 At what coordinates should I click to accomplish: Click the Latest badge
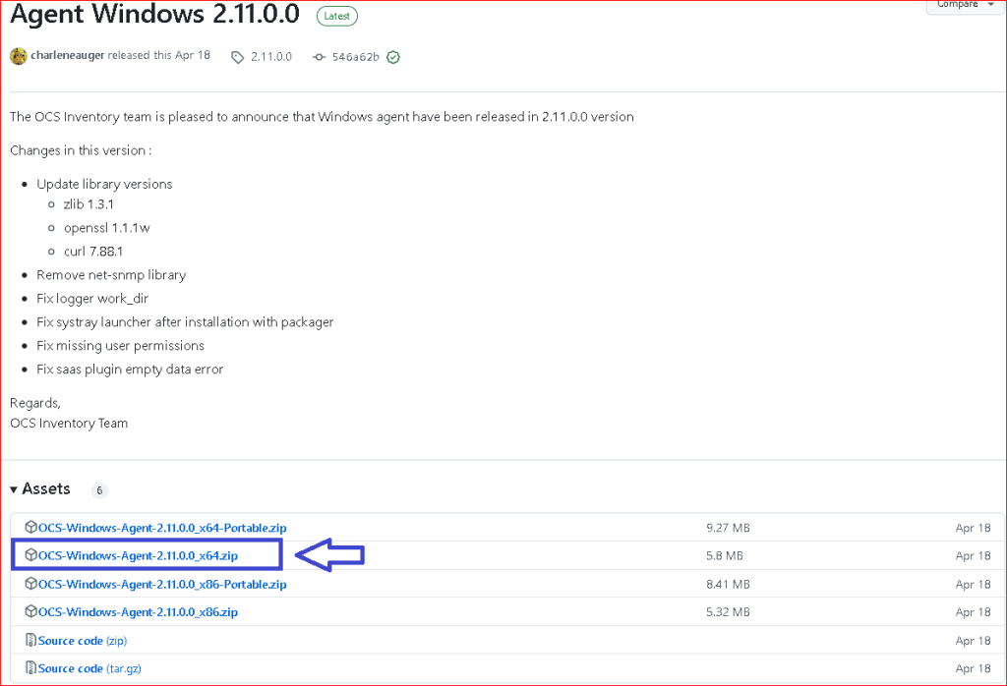(x=337, y=16)
